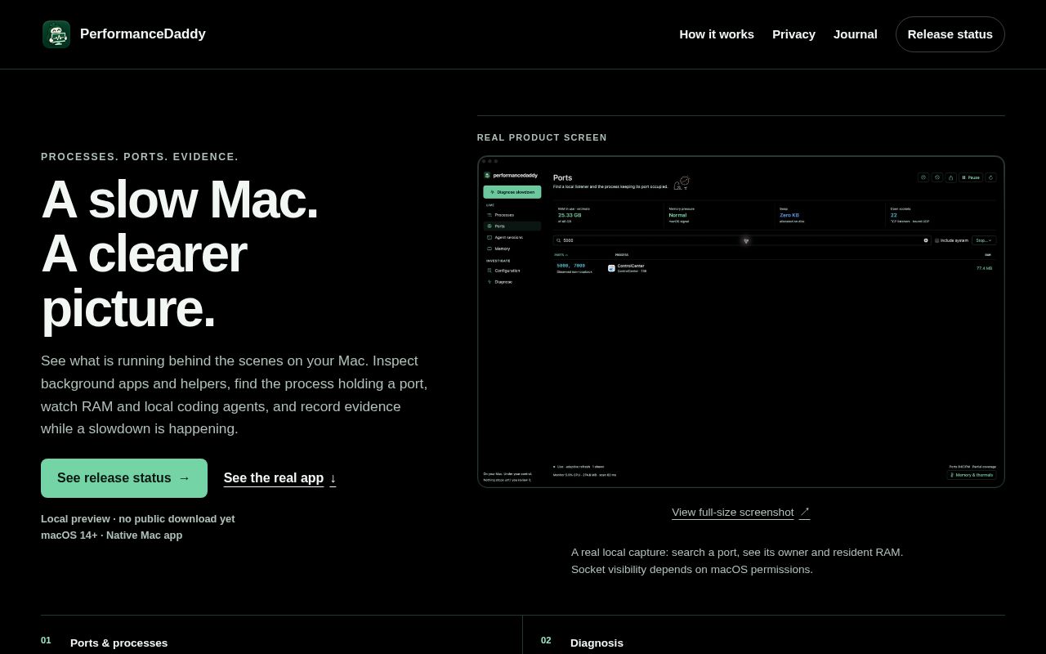The image size is (1046, 654).
Task: Click the Release status button in the header
Action: point(950,34)
